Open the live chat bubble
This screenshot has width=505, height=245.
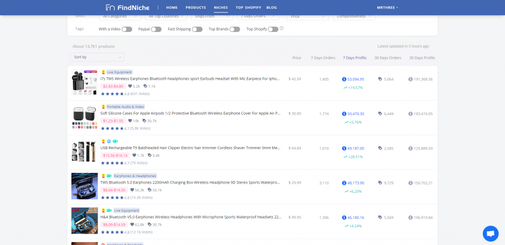491,234
